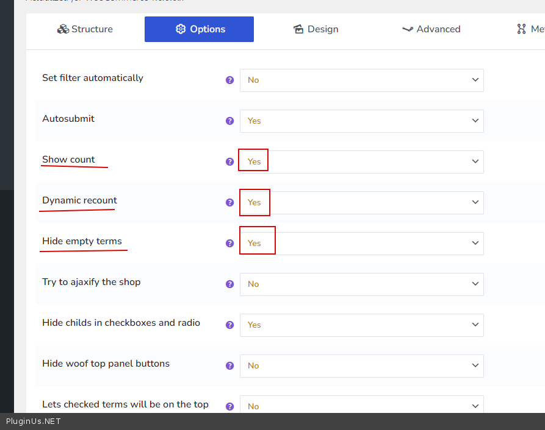Viewport: 545px width, 430px height.
Task: Open Hide childs in checkboxes and radio dropdown
Action: tap(361, 325)
